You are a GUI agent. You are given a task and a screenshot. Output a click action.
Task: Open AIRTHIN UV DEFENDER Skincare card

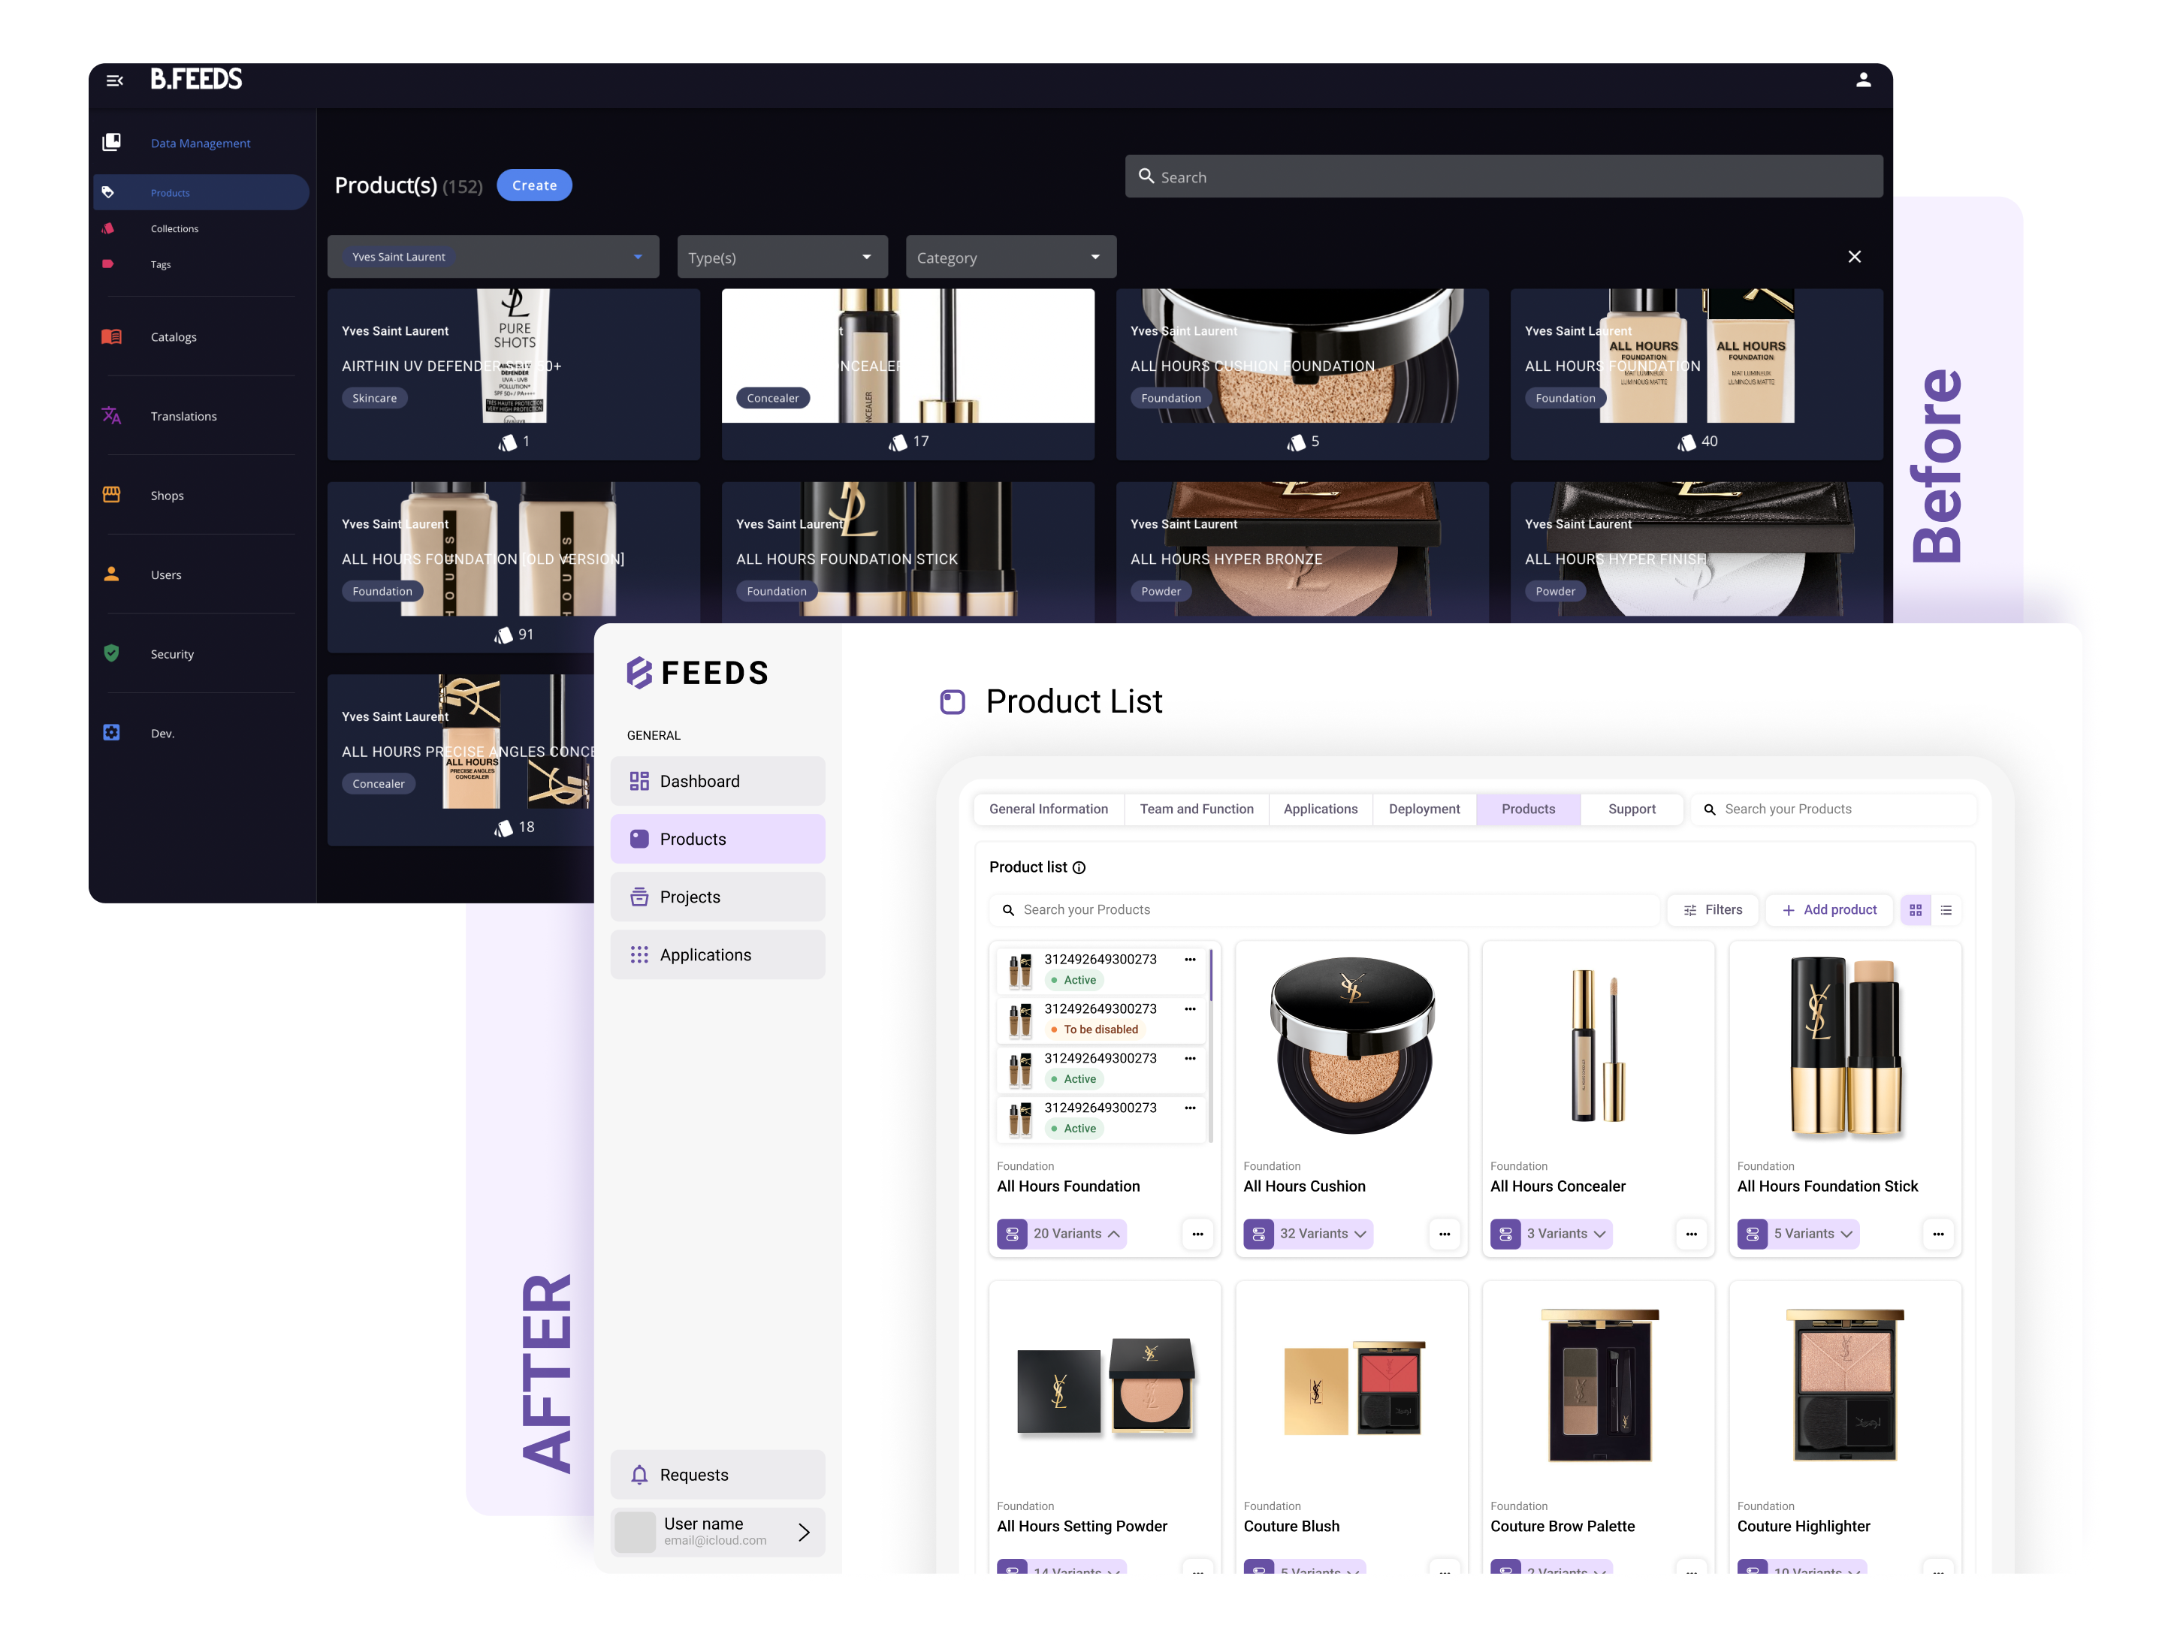point(513,374)
